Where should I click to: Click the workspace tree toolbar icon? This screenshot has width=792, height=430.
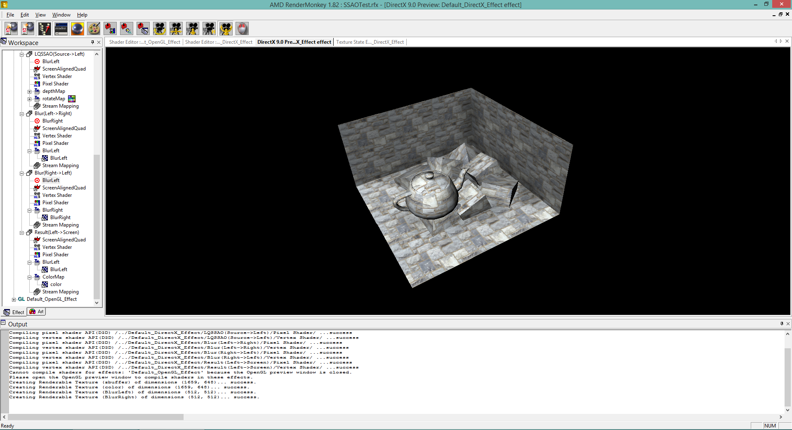click(45, 28)
